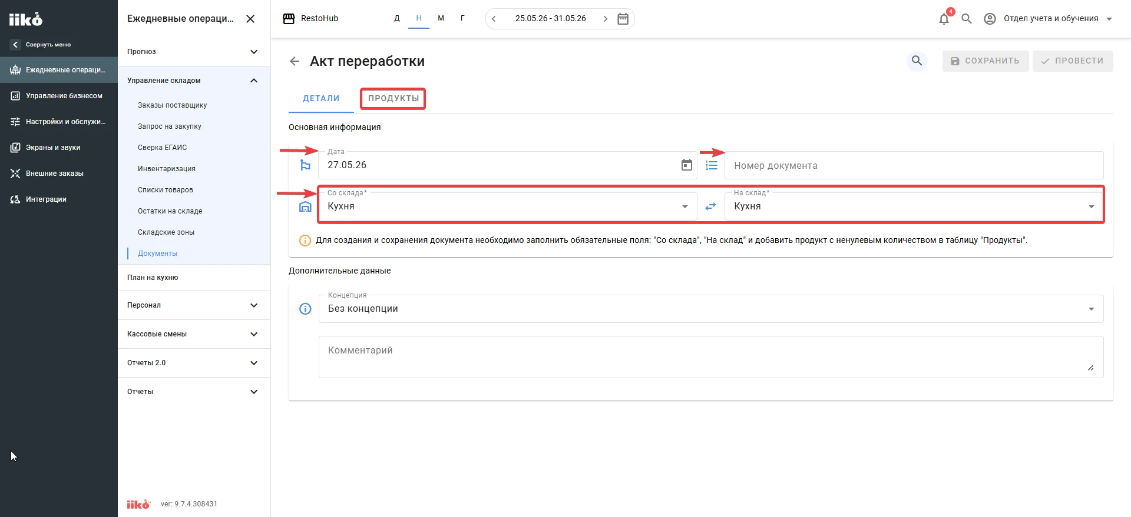Select the Г year period option
The image size is (1131, 517).
(462, 18)
